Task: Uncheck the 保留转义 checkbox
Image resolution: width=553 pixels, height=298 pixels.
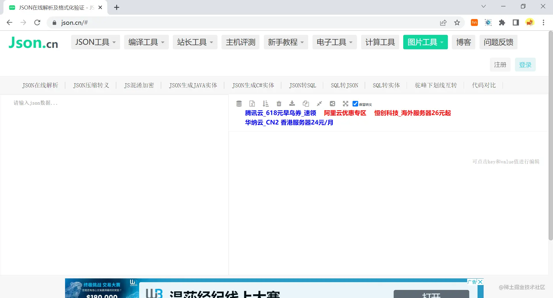Action: coord(355,103)
